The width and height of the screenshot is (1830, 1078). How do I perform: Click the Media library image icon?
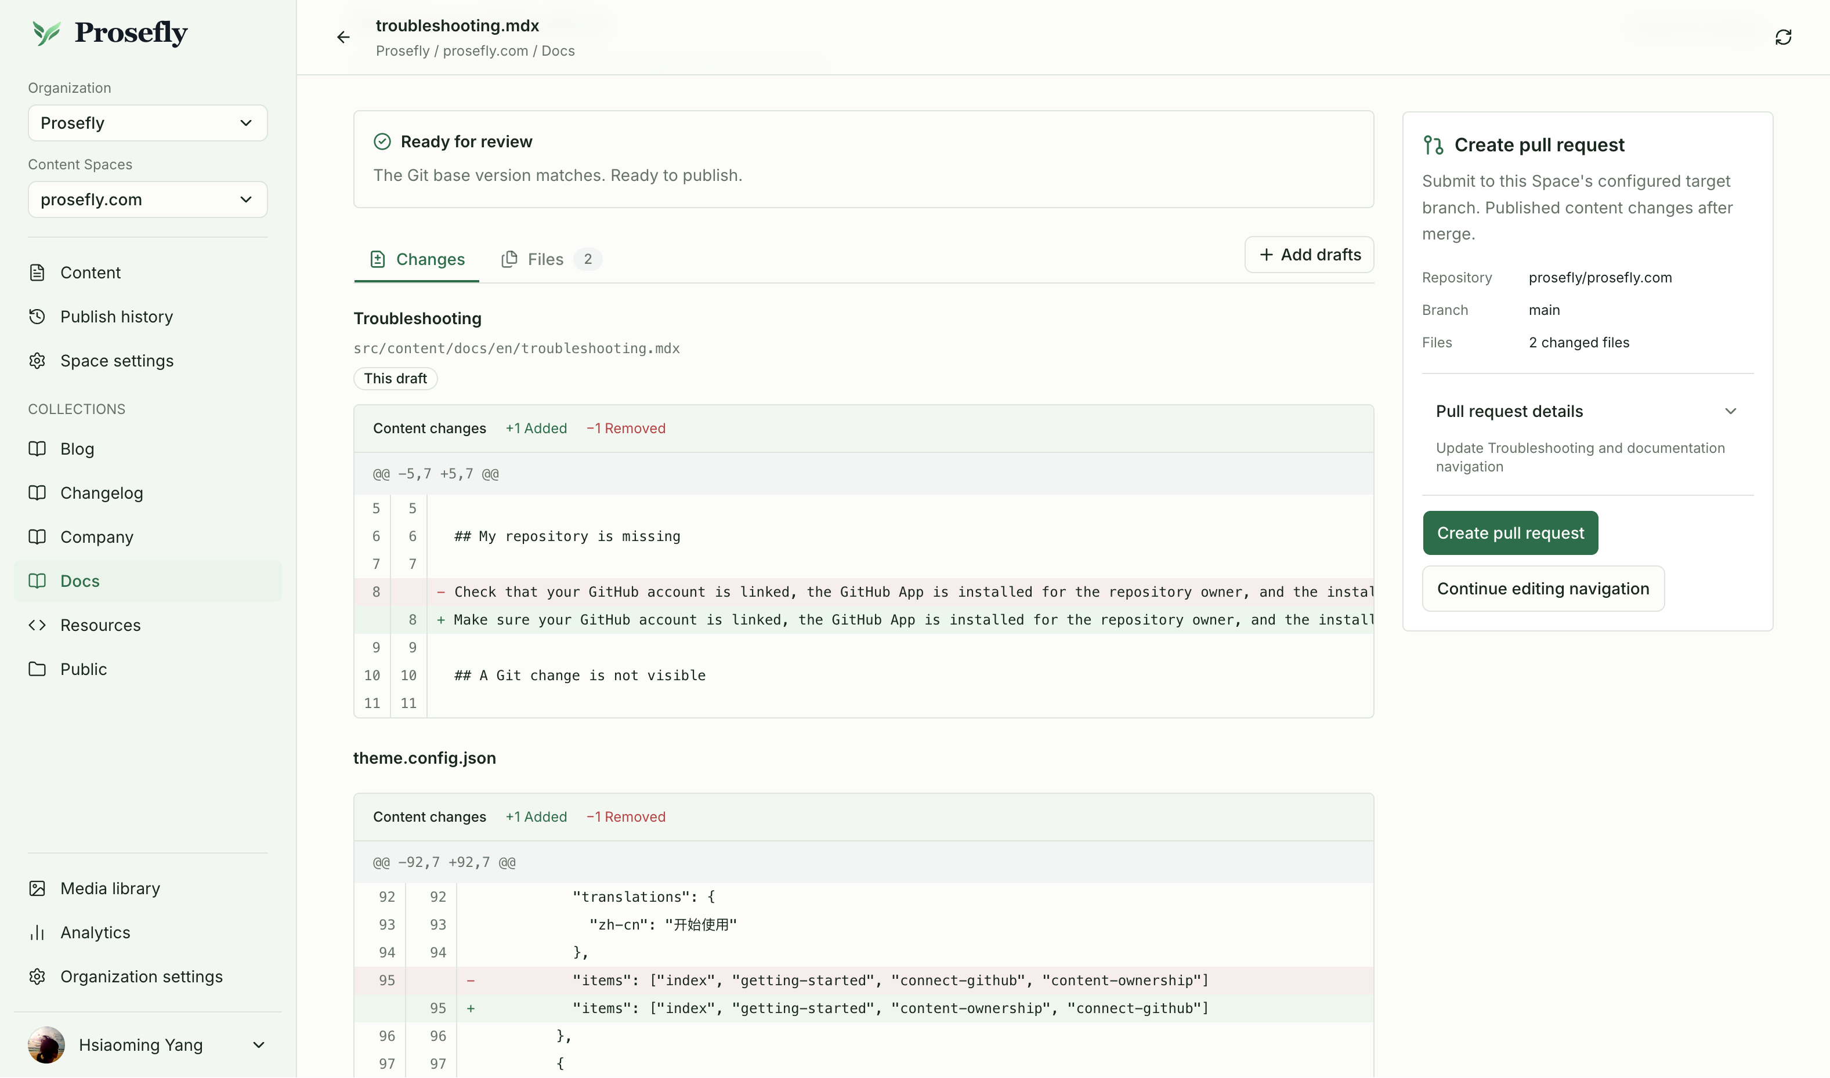37,888
